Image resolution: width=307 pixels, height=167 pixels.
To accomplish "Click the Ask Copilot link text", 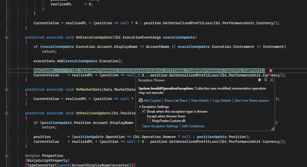I will (x=152, y=101).
